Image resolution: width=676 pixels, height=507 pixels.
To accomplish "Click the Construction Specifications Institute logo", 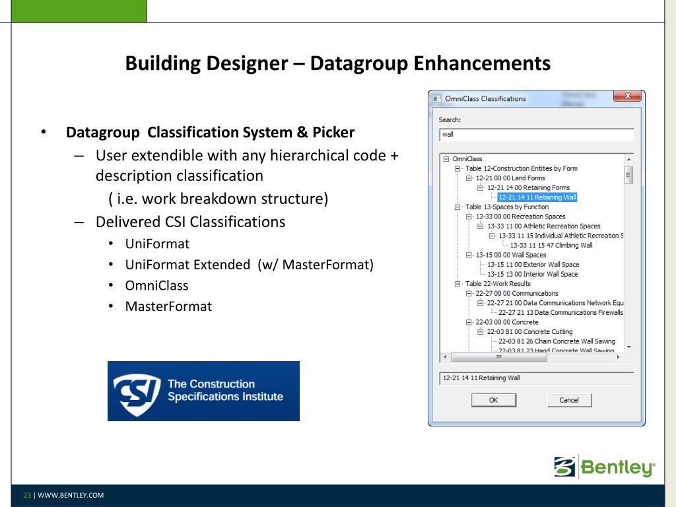I will tap(203, 391).
